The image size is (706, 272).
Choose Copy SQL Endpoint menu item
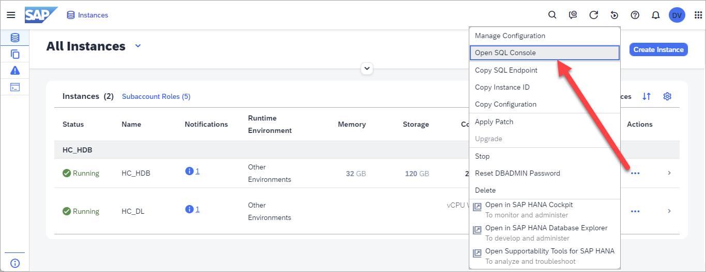pos(545,70)
